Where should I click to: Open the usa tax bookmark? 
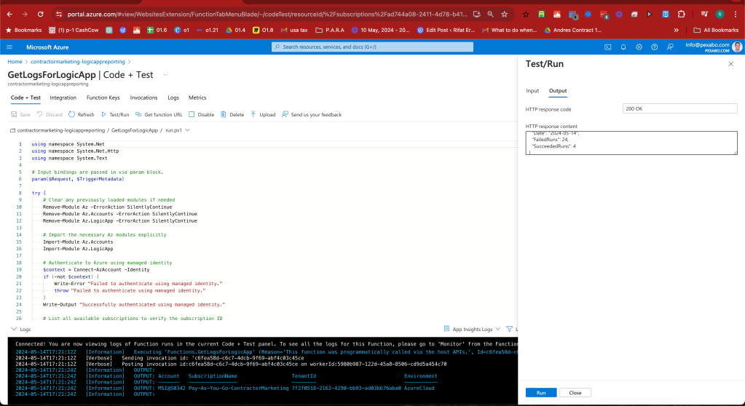point(294,30)
